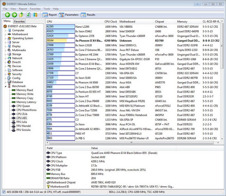226x196 pixels.
Task: Expand the Storage tree node
Action: coord(5,55)
